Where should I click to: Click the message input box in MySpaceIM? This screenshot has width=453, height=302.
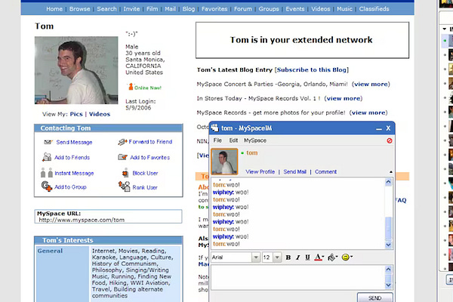[x=298, y=277]
